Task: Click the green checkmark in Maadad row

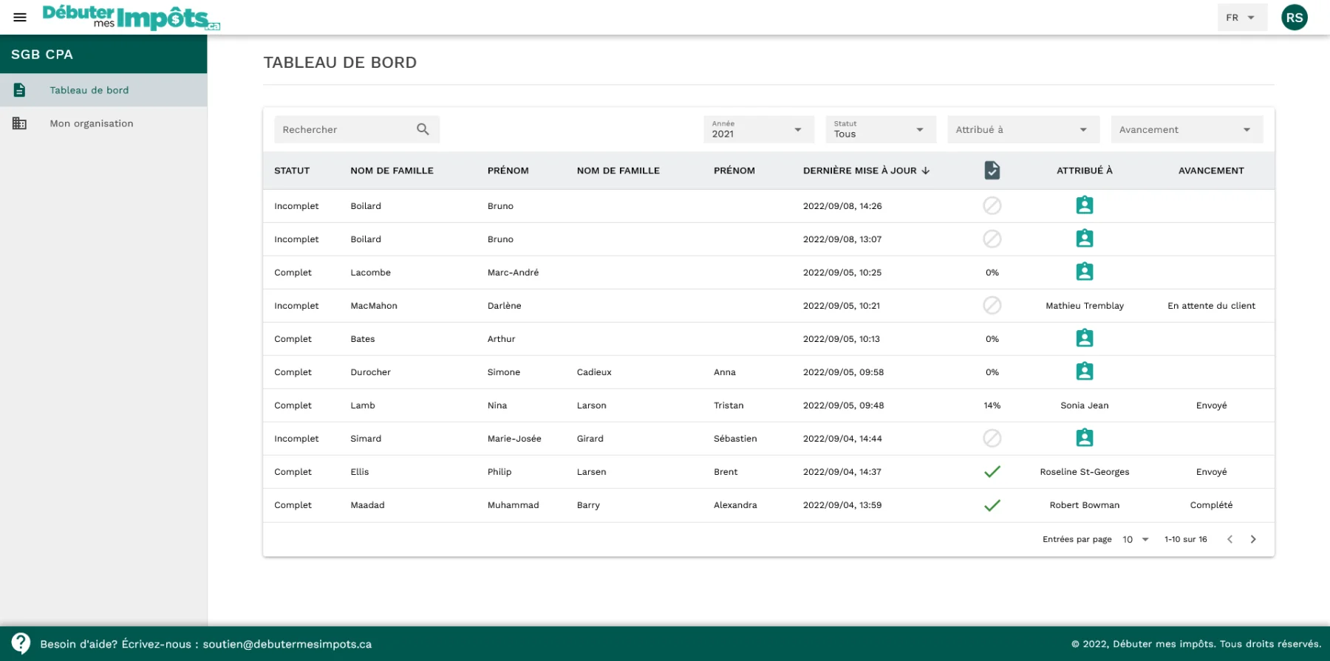Action: point(992,505)
